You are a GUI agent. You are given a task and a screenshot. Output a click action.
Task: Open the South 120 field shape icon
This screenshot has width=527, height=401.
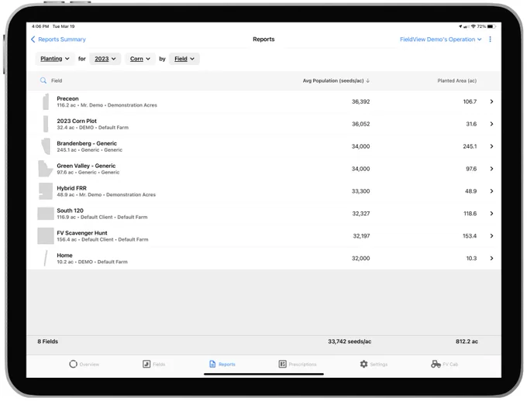click(46, 214)
